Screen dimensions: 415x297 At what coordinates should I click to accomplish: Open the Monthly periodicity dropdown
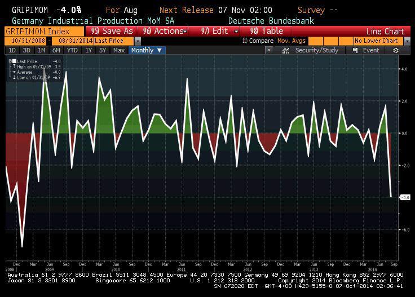(146, 50)
